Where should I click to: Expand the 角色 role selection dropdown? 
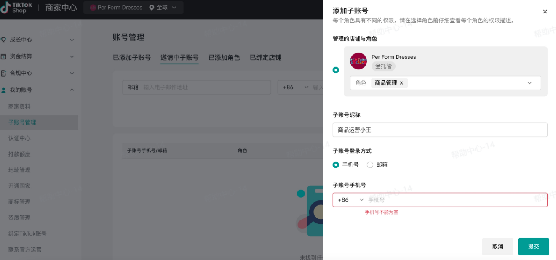coord(529,83)
